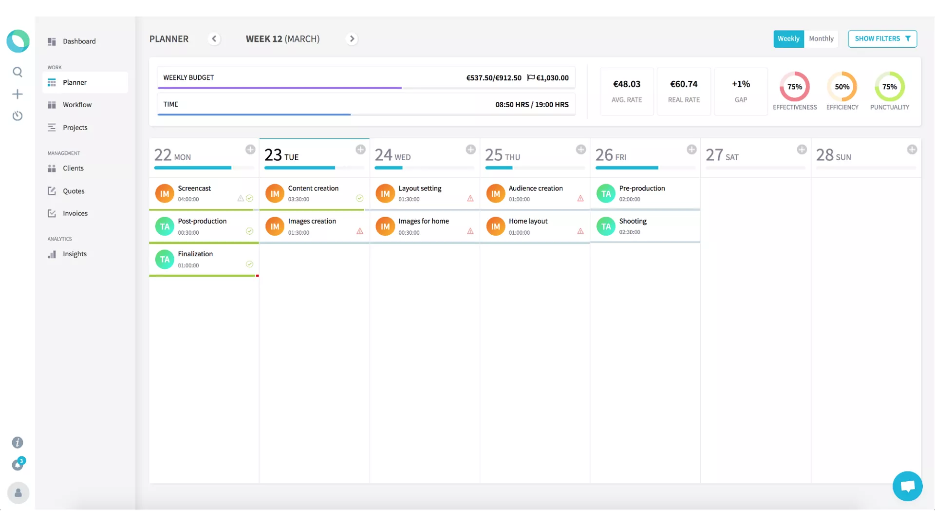This screenshot has height=526, width=935.
Task: Go to previous week using left chevron
Action: coord(214,39)
